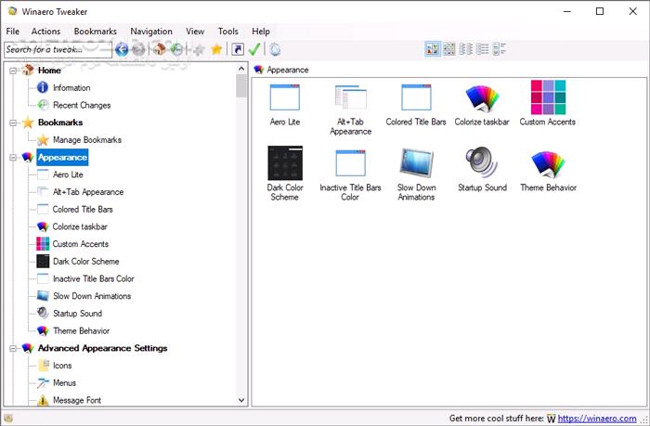Click the grey add-bookmark star icon
Image resolution: width=650 pixels, height=426 pixels.
tap(199, 49)
